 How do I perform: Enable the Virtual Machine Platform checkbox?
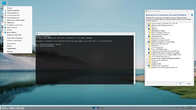click(x=149, y=31)
